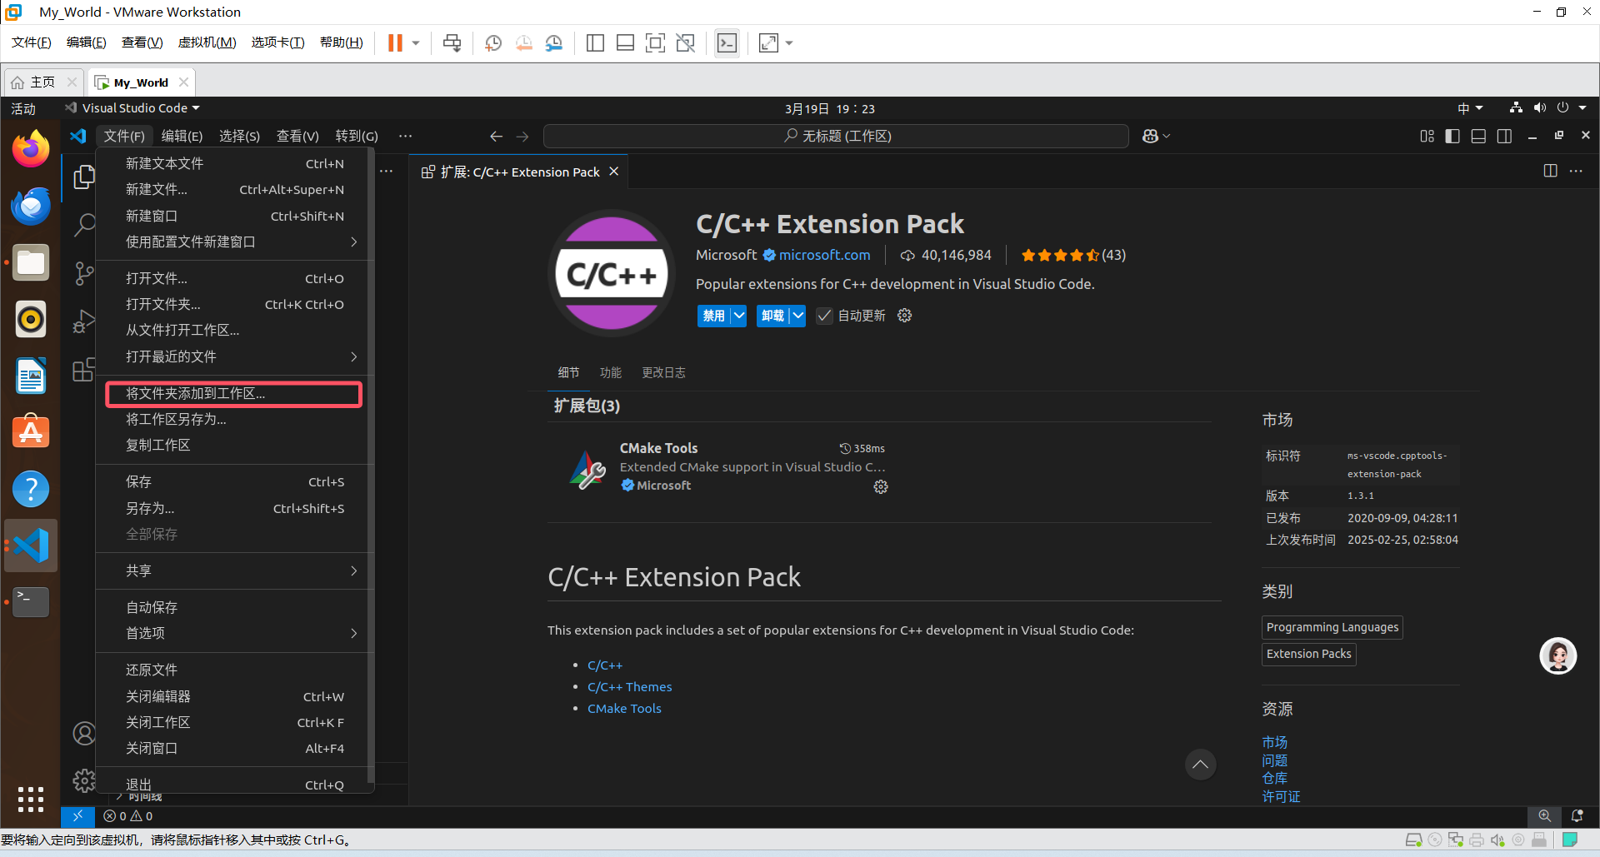1600x857 pixels.
Task: Open Terminal from the Ubuntu dock
Action: pos(31,602)
